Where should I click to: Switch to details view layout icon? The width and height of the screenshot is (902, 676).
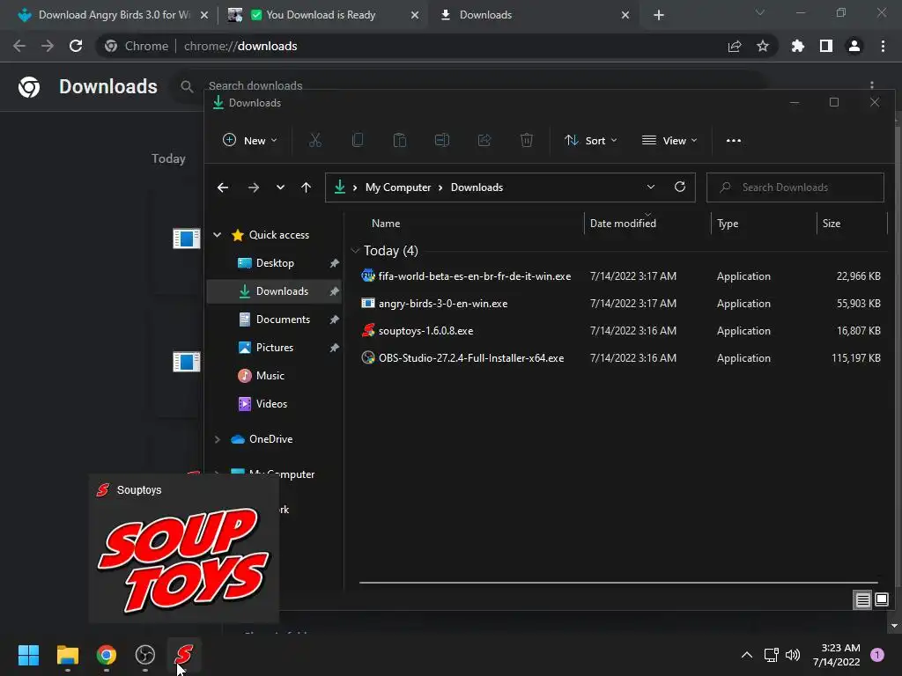pos(863,600)
